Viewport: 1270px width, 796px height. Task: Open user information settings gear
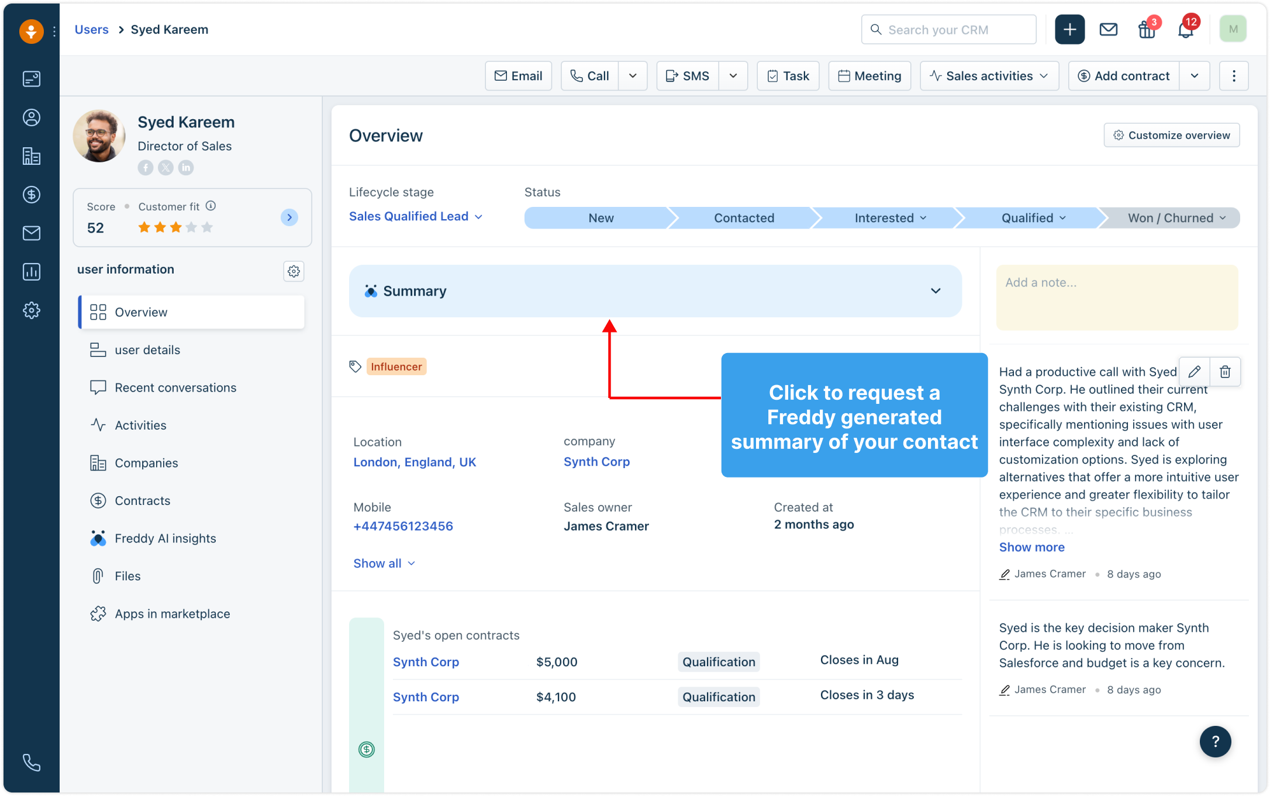(294, 271)
